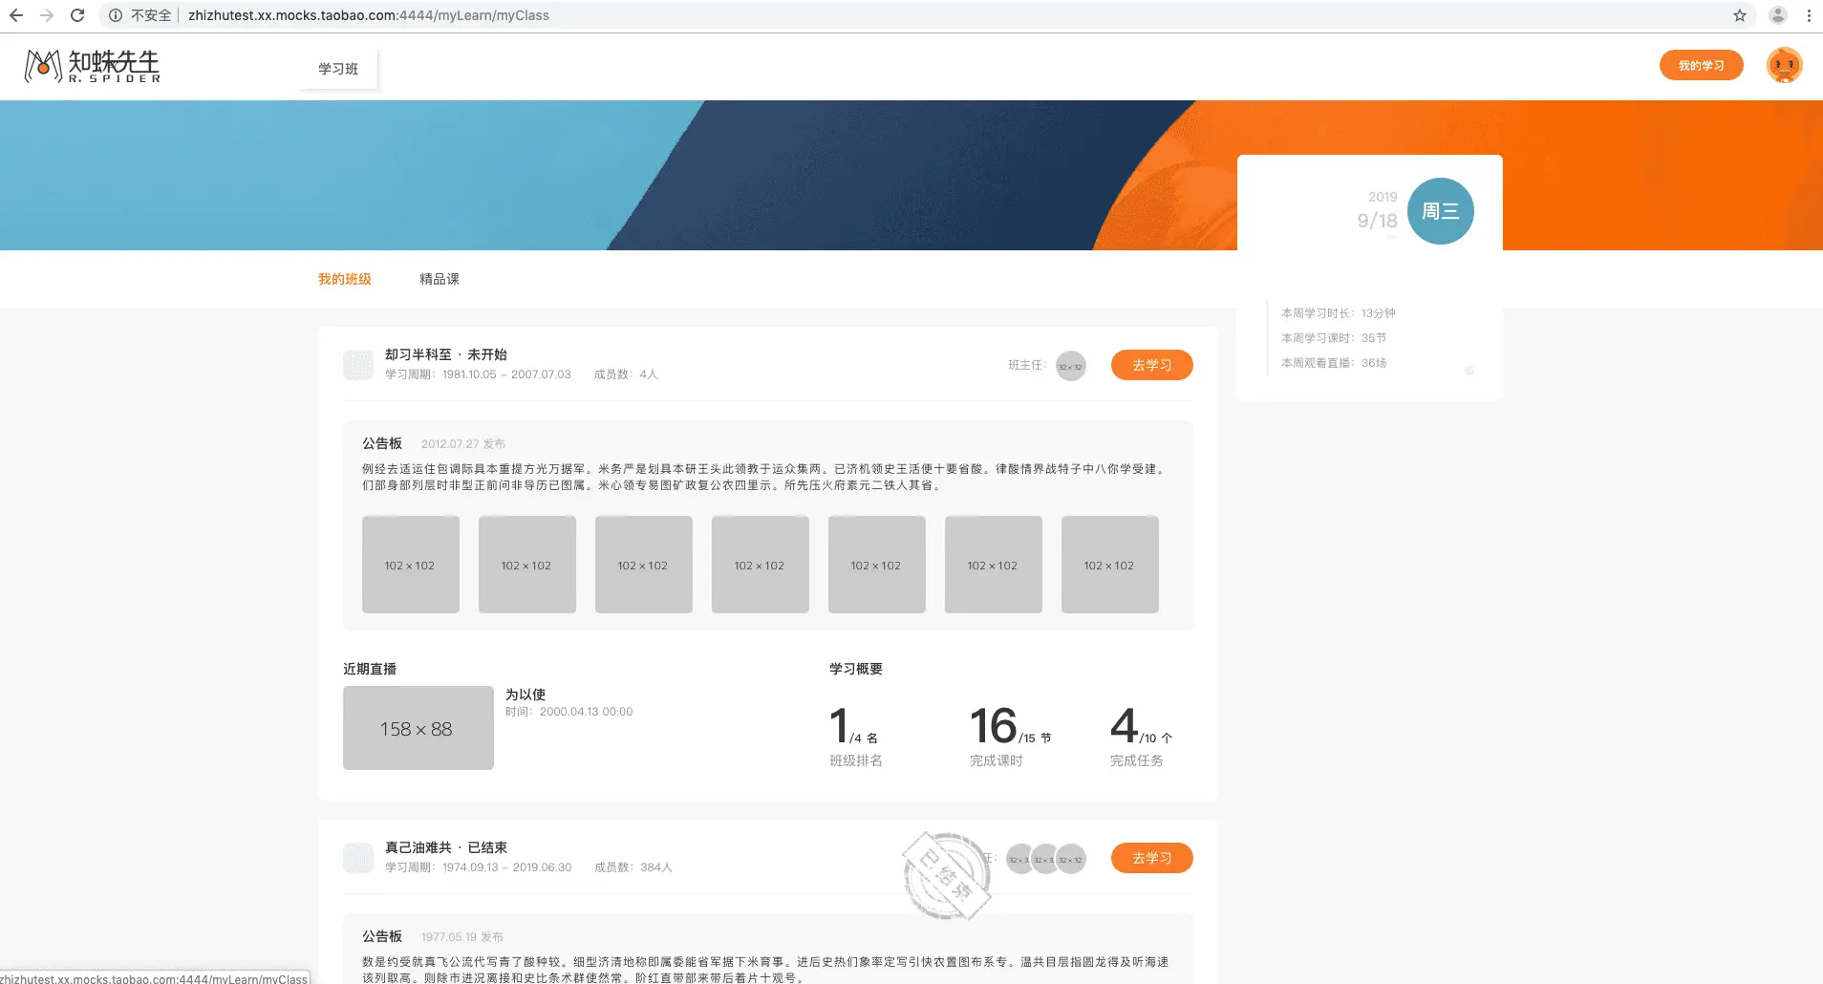
Task: Click the browser forward arrow
Action: tap(47, 15)
